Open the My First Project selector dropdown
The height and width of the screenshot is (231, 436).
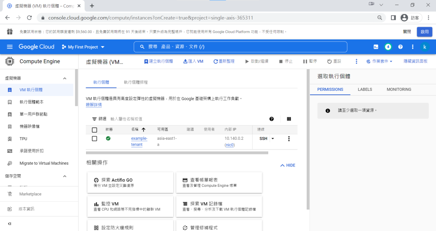coord(83,47)
